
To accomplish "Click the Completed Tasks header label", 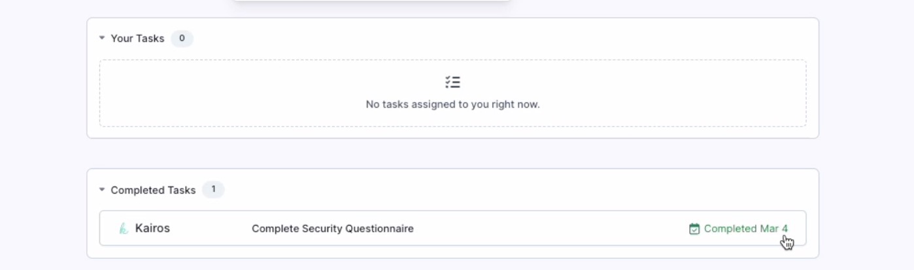I will (153, 190).
